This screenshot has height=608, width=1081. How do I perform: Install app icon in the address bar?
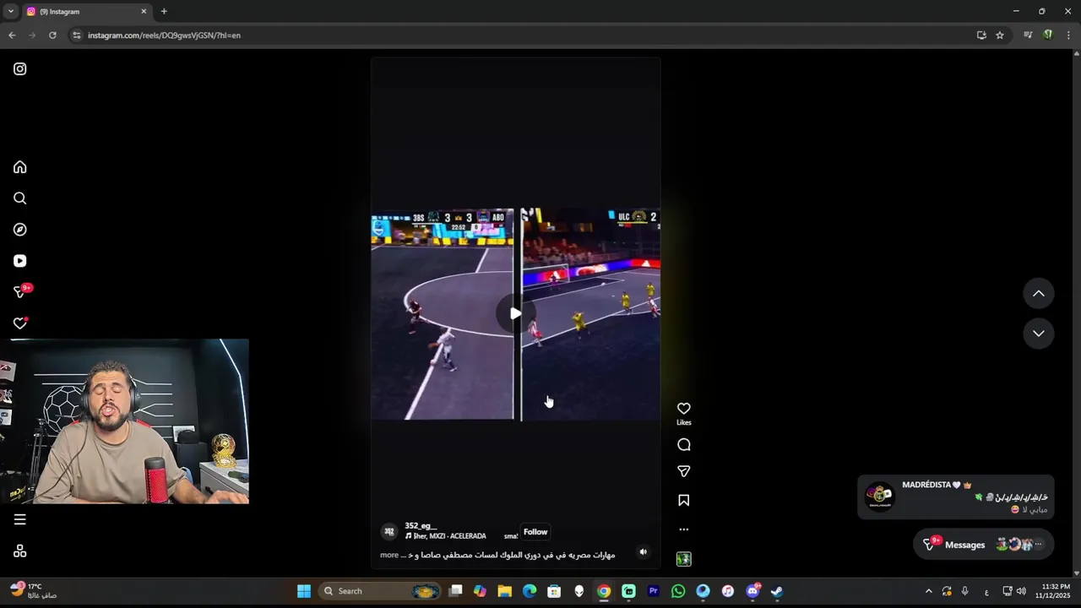[981, 35]
